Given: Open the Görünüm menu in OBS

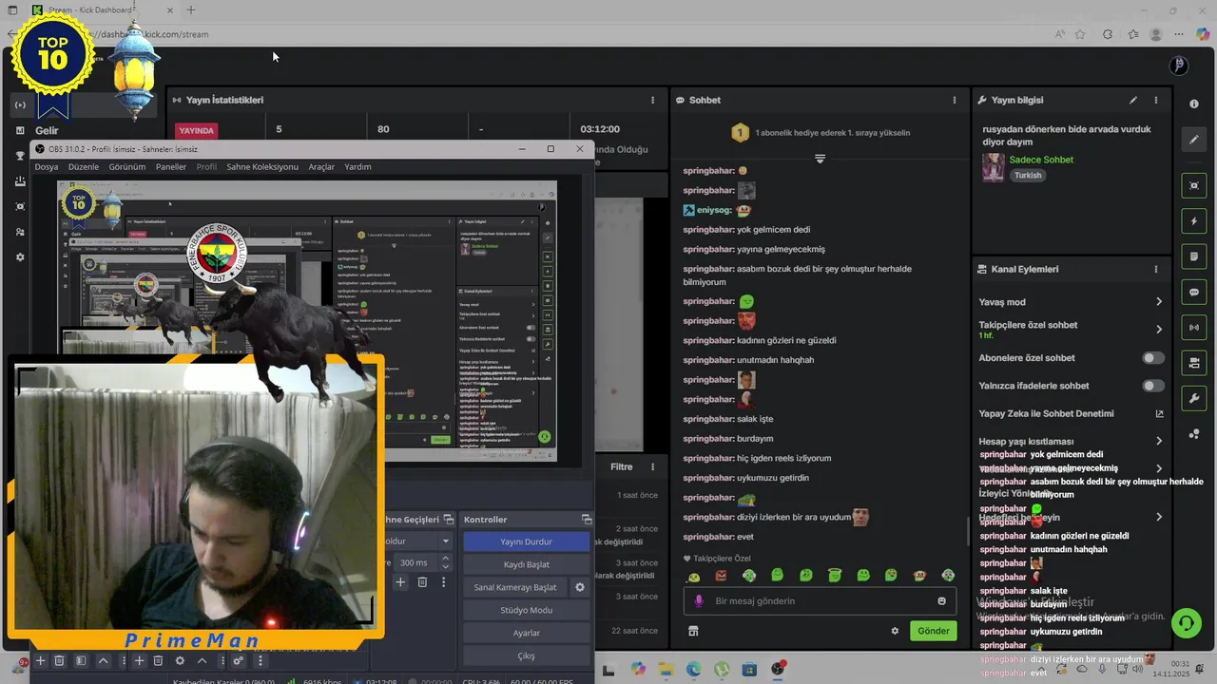Looking at the screenshot, I should (x=127, y=167).
